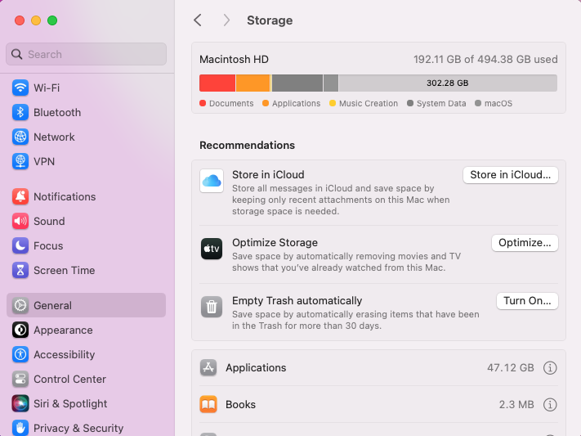Click the Empty Trash automatically title
The height and width of the screenshot is (436, 581).
click(x=297, y=300)
